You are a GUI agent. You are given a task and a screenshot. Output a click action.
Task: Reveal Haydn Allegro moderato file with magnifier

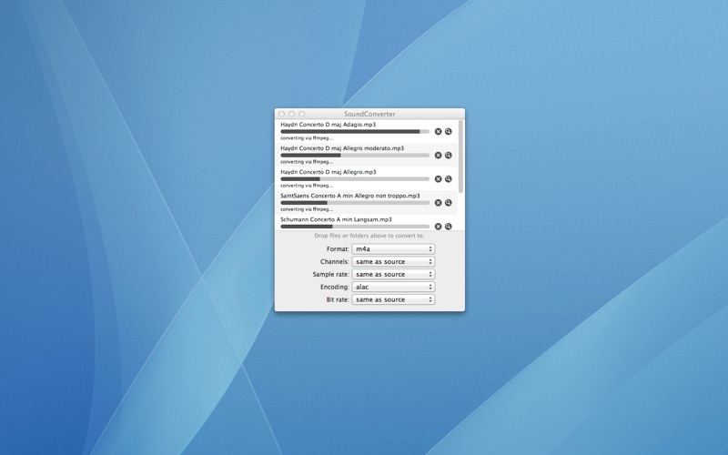coord(449,156)
